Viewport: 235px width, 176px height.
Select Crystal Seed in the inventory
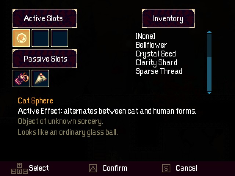coord(156,54)
